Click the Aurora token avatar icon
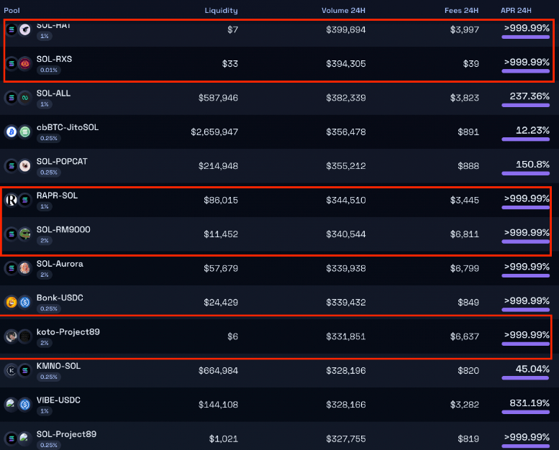 [x=25, y=268]
